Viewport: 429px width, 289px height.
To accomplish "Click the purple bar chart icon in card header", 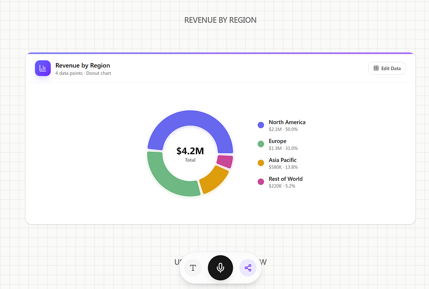I will (x=43, y=68).
